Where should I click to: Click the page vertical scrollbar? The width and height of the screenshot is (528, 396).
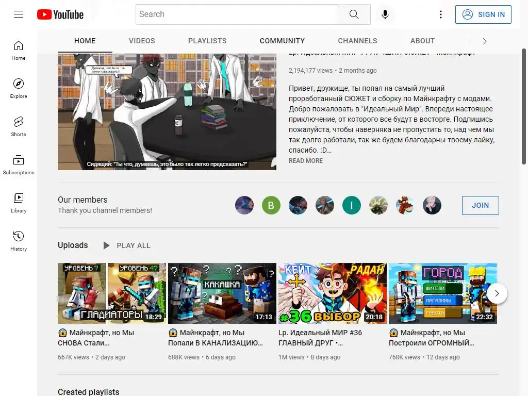(524, 106)
